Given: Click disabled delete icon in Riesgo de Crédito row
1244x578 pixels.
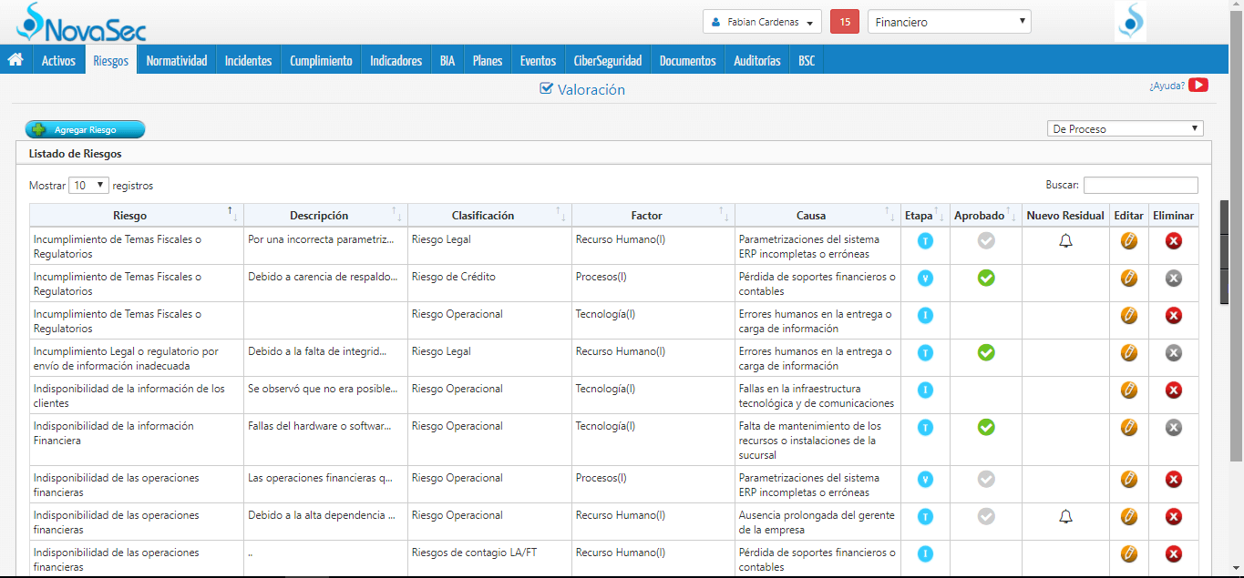Looking at the screenshot, I should tap(1174, 278).
